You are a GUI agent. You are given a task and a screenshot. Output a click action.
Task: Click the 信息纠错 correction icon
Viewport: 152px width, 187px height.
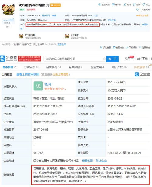tap(140, 47)
